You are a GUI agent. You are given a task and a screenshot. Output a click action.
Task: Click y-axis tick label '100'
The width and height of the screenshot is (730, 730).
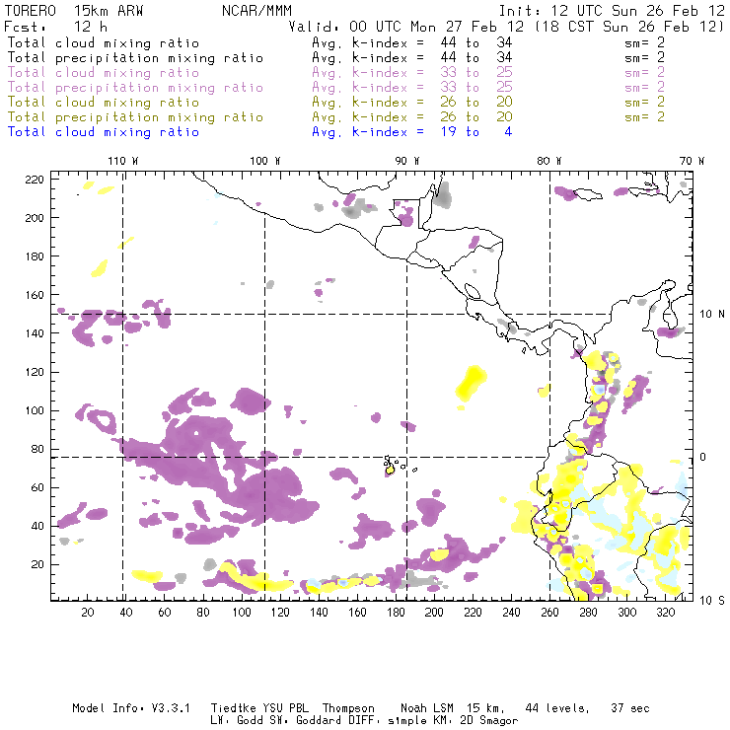pos(35,410)
